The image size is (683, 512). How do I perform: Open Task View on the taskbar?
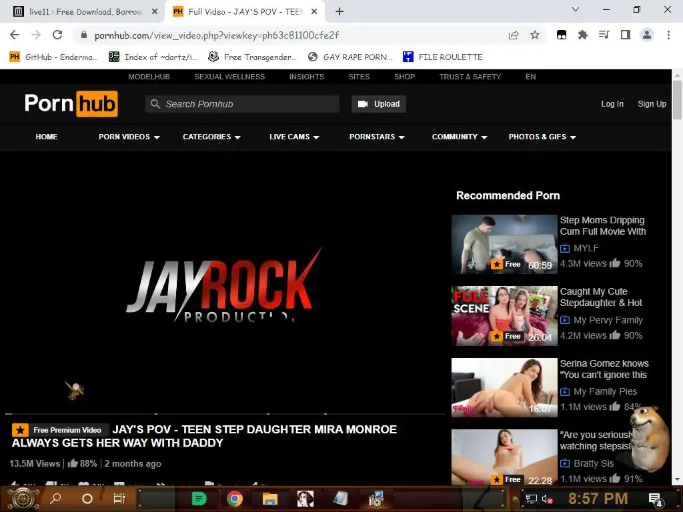point(119,499)
